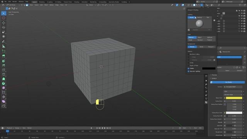Click the timeline current frame marker
The height and width of the screenshot is (139, 247).
coord(7,131)
